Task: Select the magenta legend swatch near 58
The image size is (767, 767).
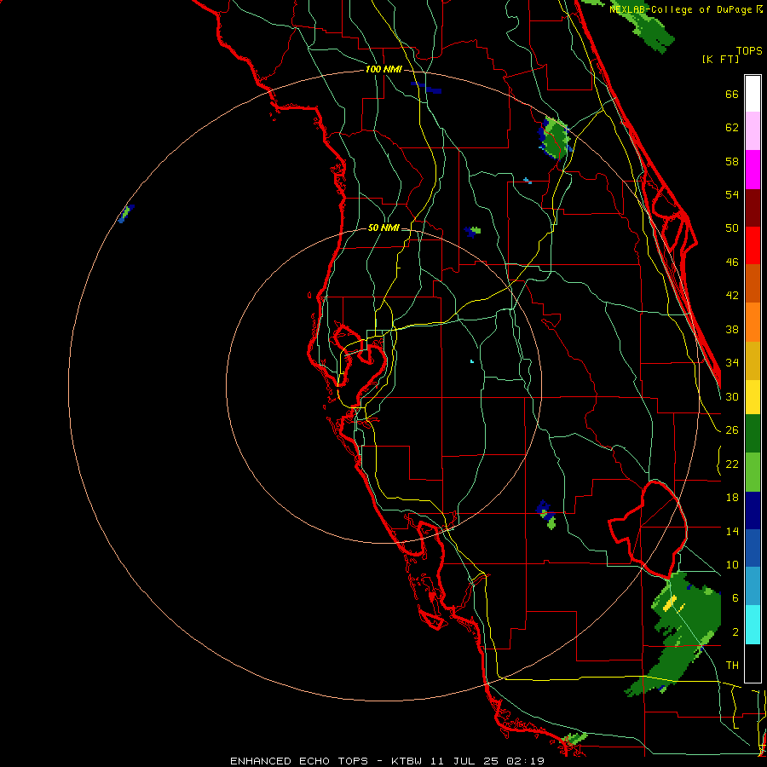Action: (753, 170)
